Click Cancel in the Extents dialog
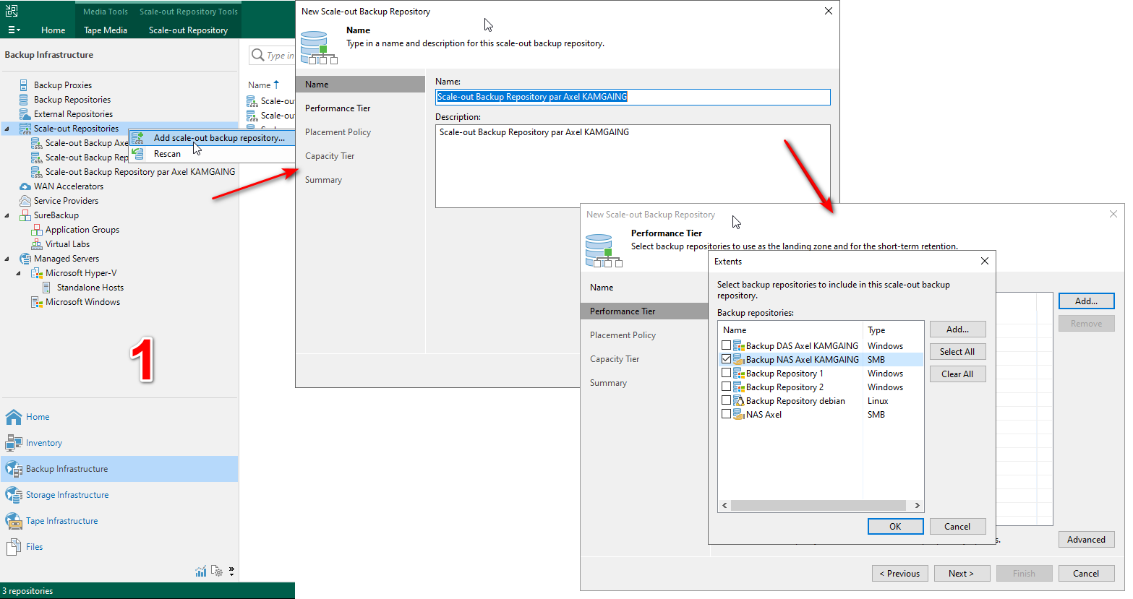Viewport: 1133px width, 599px height. [x=957, y=527]
